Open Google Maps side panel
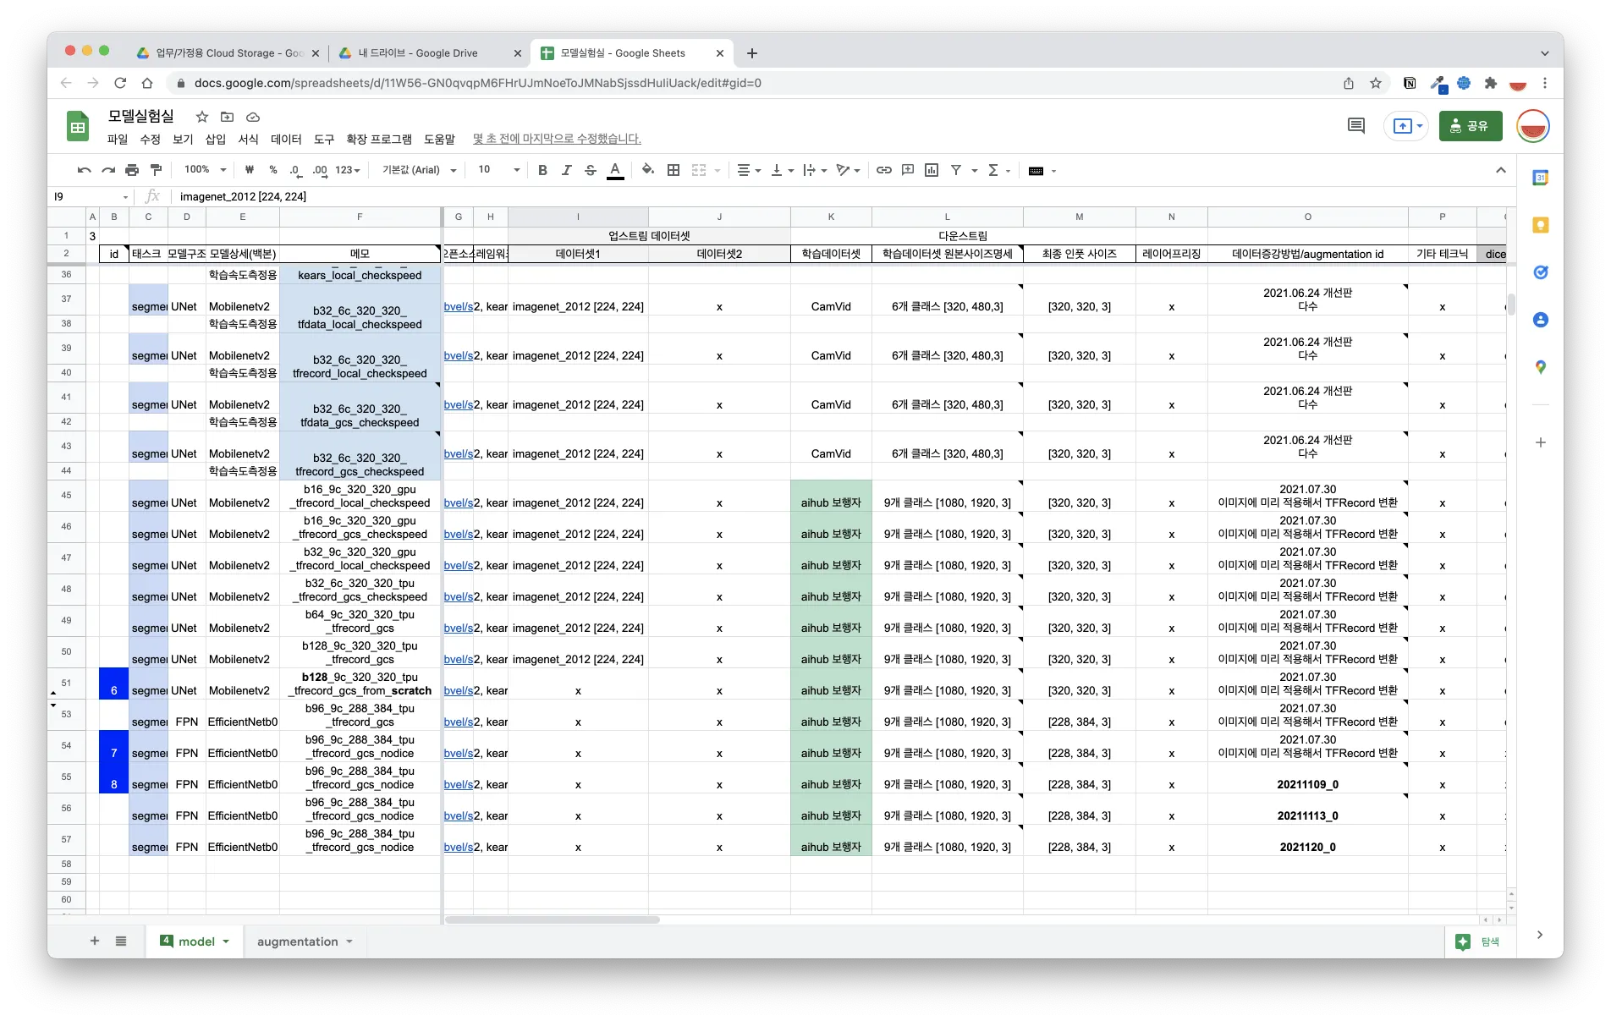This screenshot has width=1611, height=1021. click(1540, 367)
